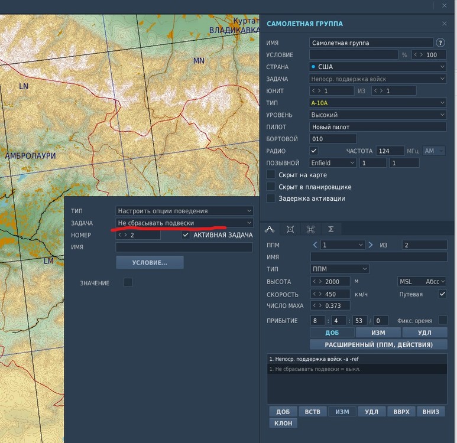Screen dimensions: 457x443
Task: Expand the УРОВЕНЬ dropdown set to Высокий
Action: pyautogui.click(x=378, y=115)
